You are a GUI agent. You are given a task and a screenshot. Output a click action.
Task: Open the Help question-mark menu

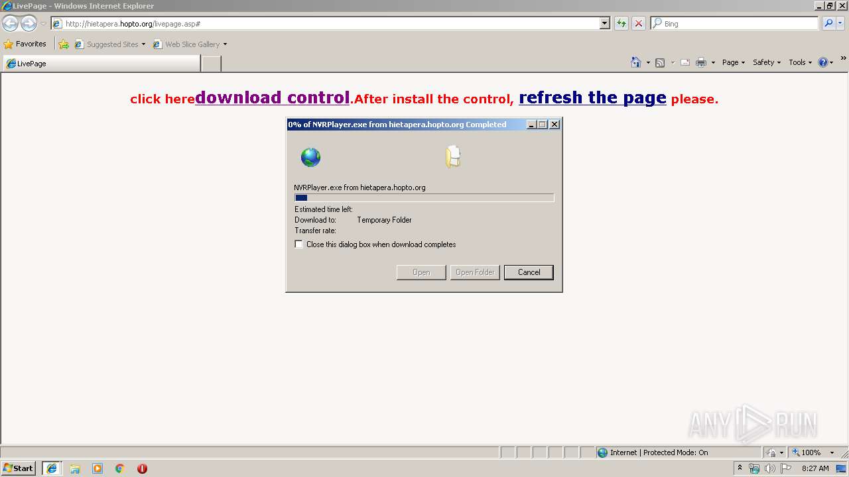825,62
